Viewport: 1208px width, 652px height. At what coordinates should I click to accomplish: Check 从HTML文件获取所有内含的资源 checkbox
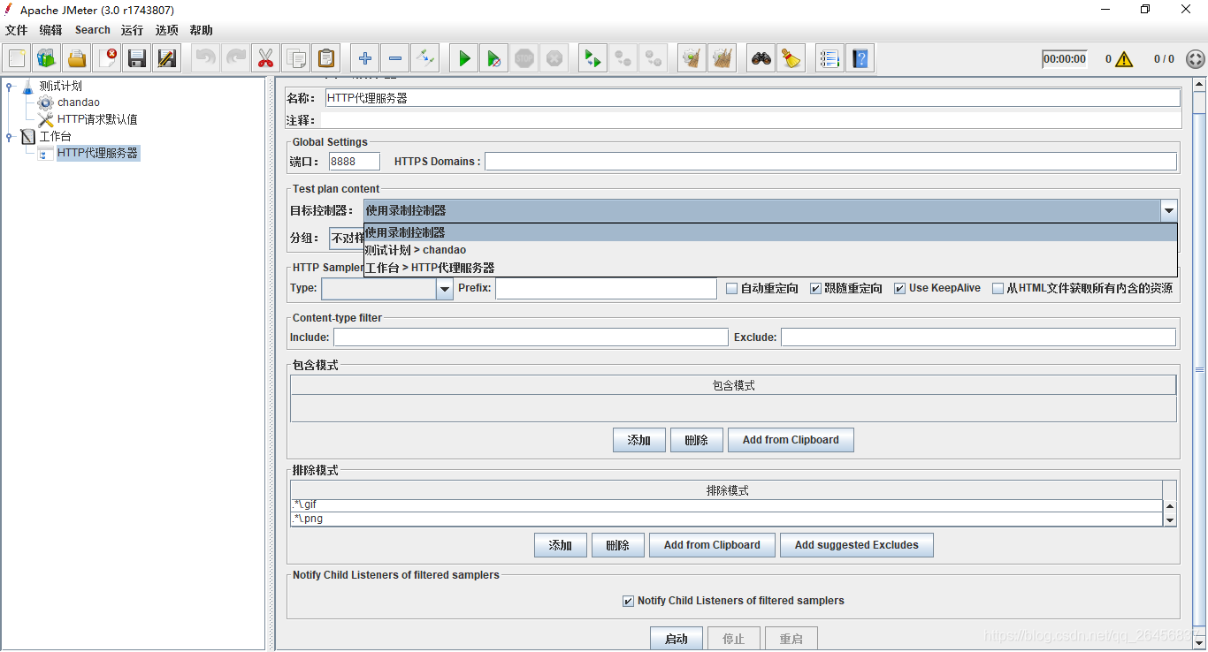[998, 288]
